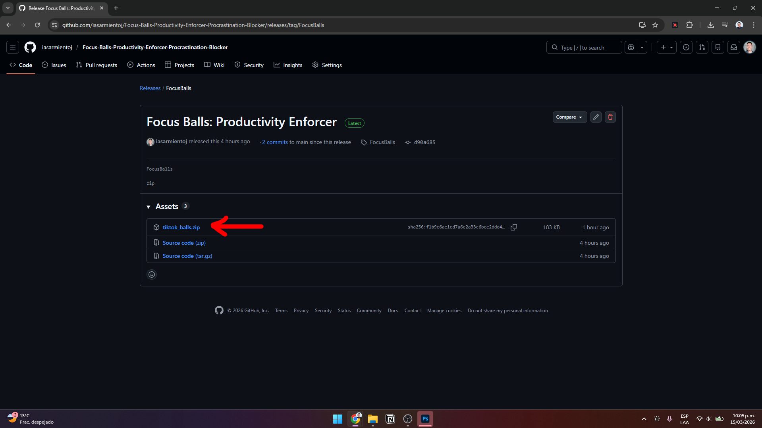Open the Terms footer link
Image resolution: width=762 pixels, height=428 pixels.
(x=281, y=311)
